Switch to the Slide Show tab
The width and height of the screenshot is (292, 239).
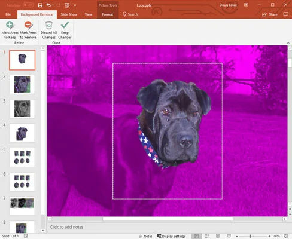[x=69, y=14]
